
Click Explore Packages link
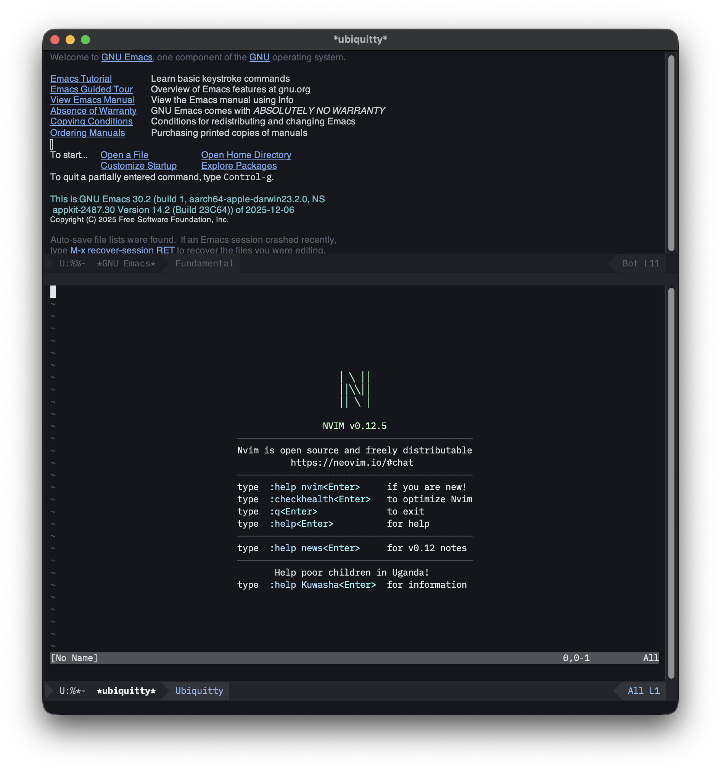(x=239, y=166)
